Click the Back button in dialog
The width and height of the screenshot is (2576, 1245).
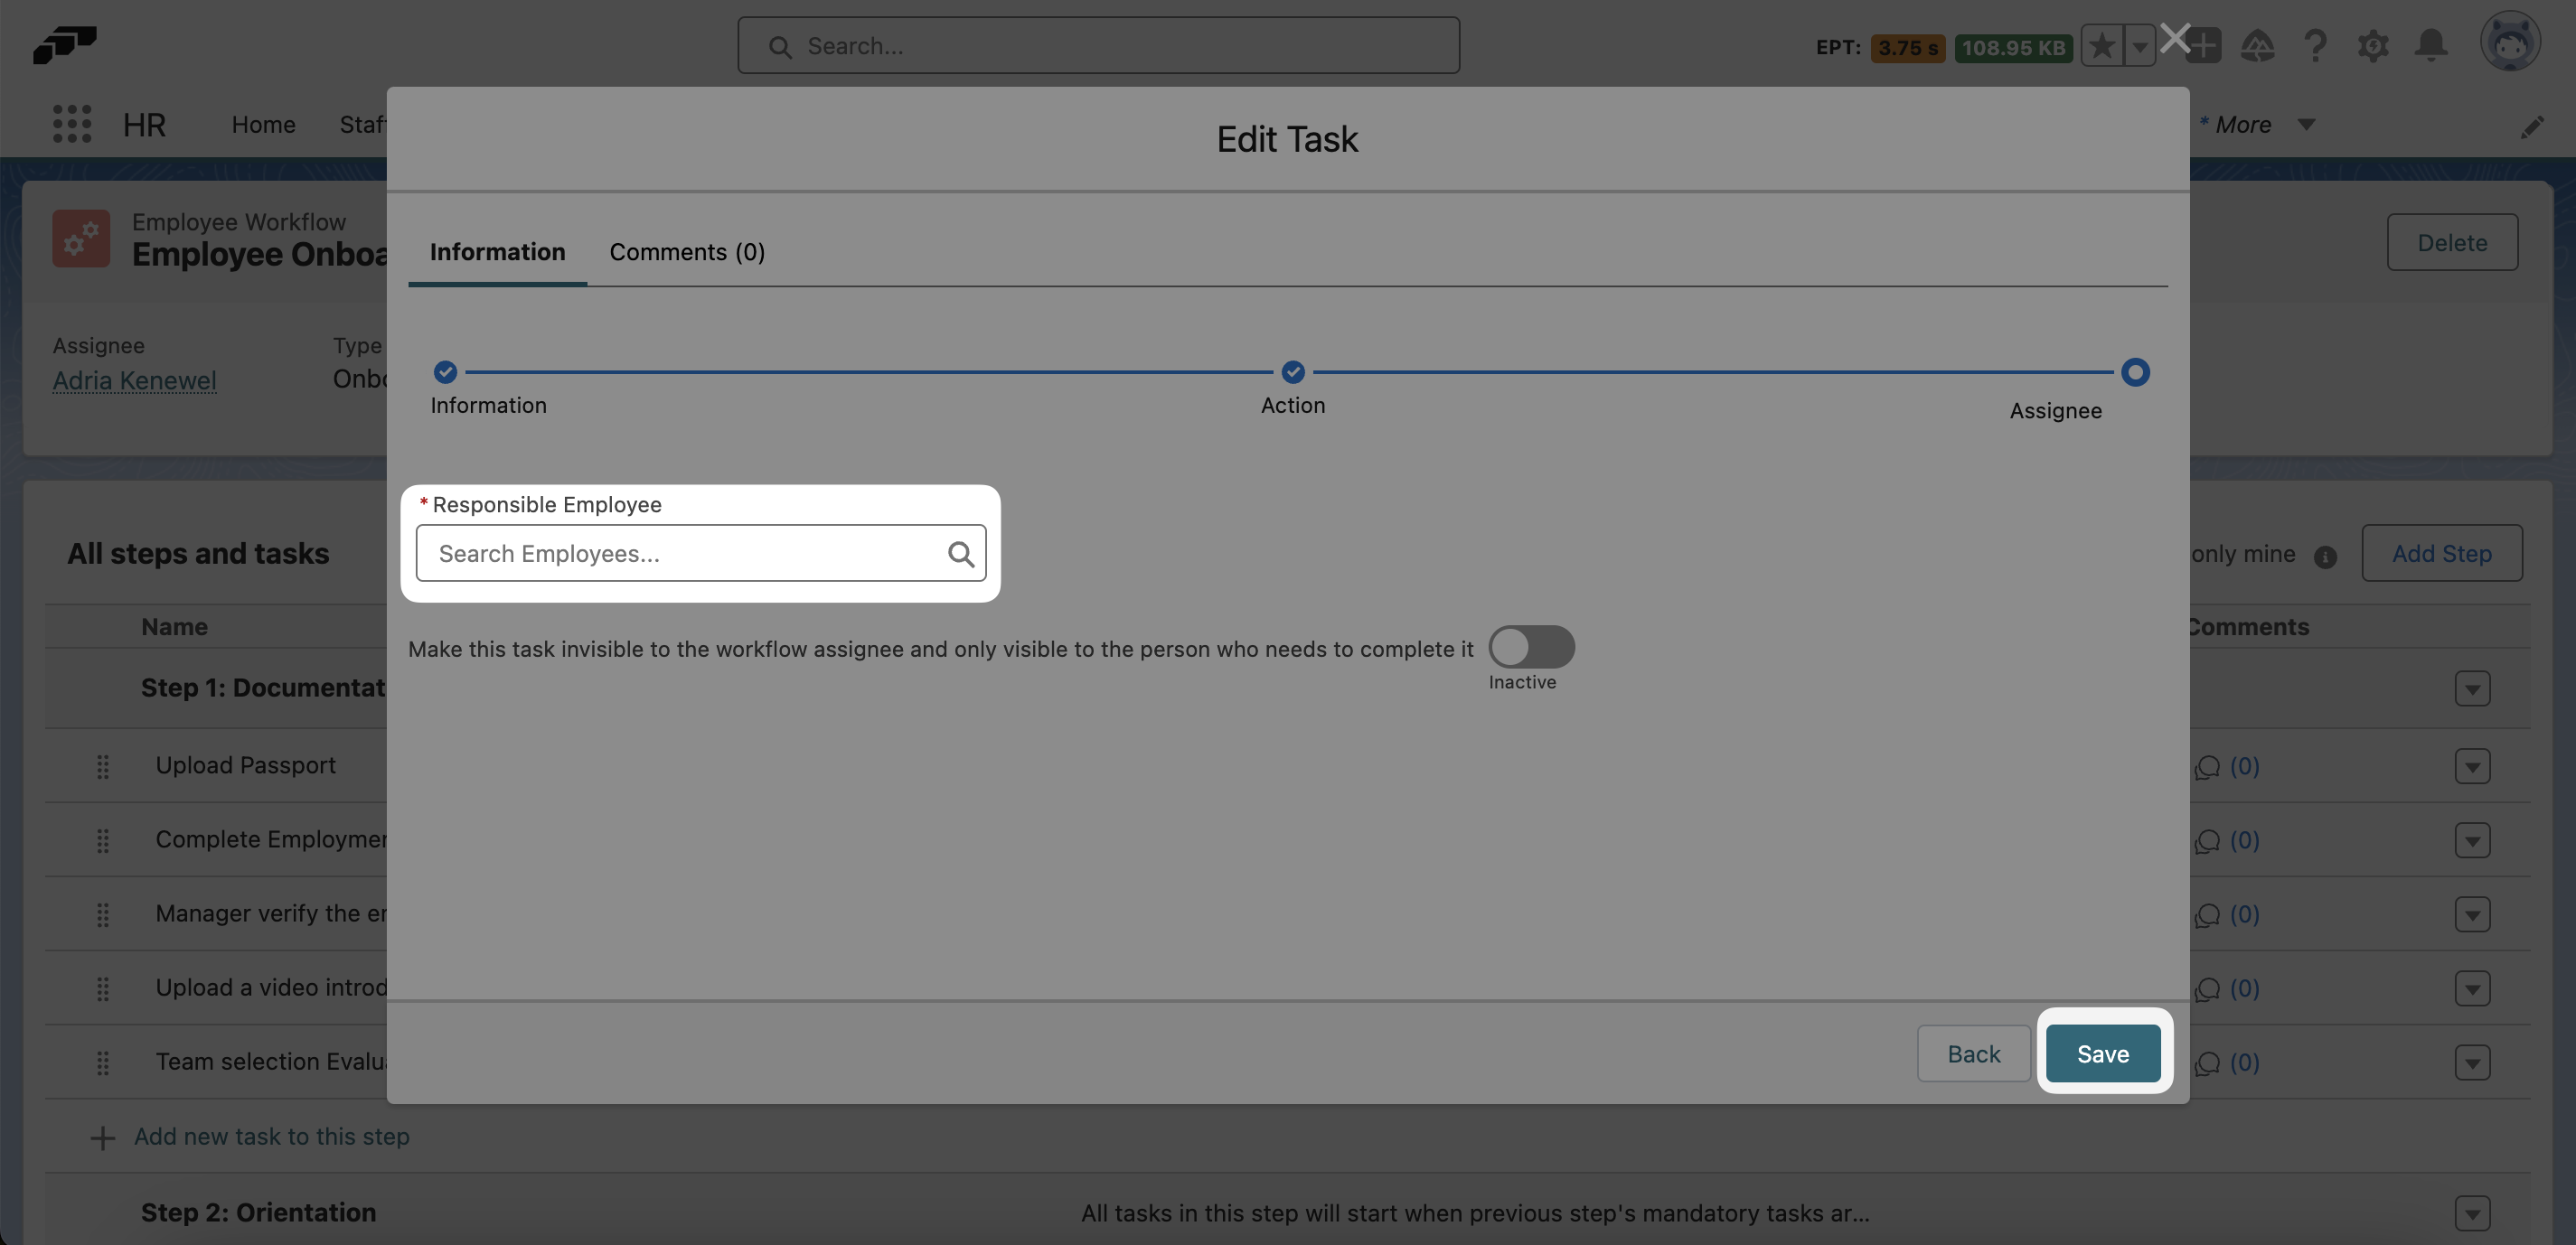1973,1053
